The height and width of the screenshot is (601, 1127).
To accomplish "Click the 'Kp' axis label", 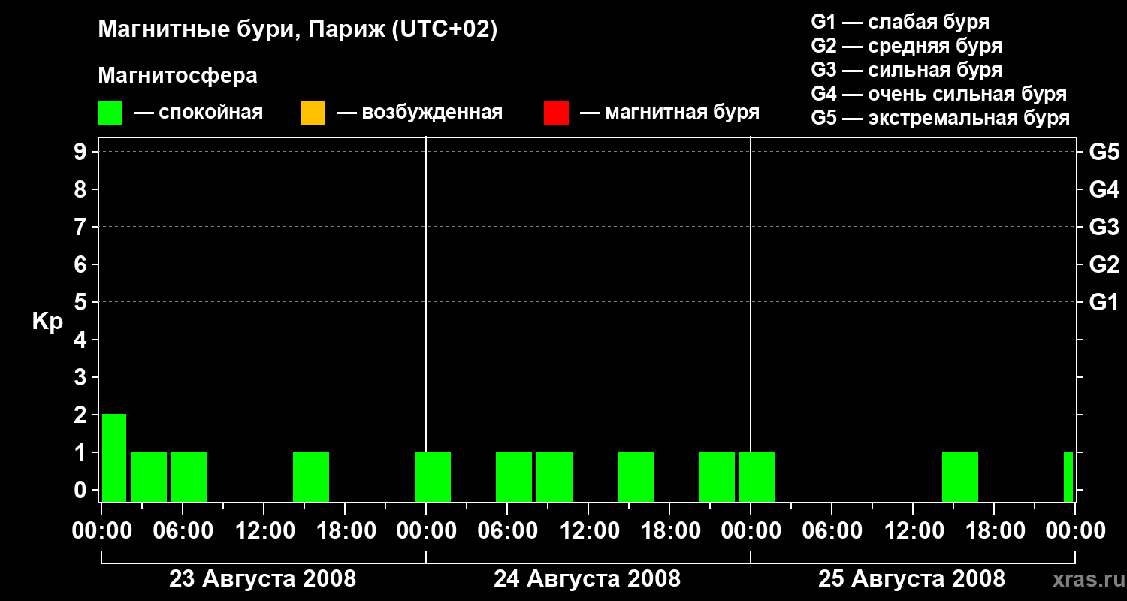I will [x=47, y=321].
